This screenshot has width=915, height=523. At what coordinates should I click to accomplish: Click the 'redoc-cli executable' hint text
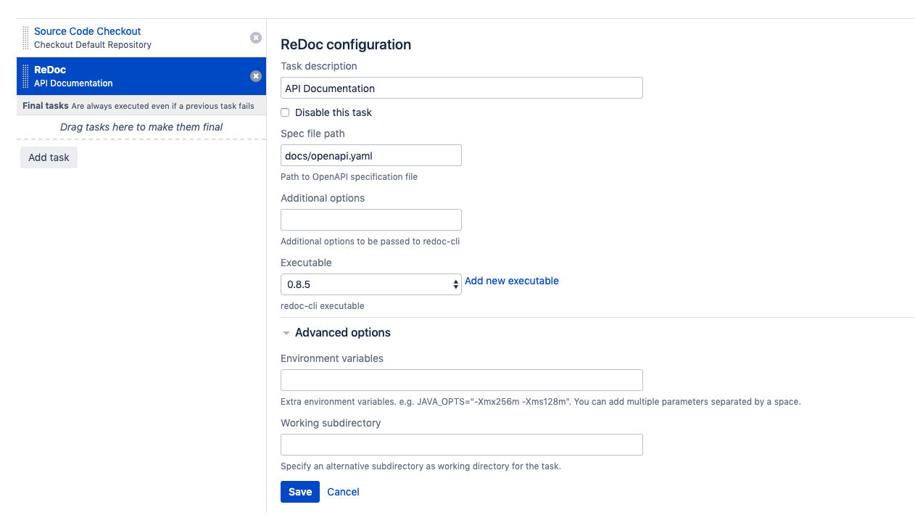[x=323, y=306]
